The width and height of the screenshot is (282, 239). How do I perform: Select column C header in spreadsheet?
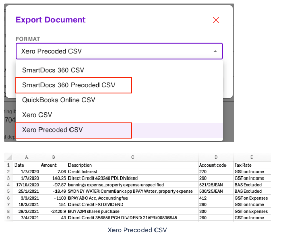[x=133, y=157]
